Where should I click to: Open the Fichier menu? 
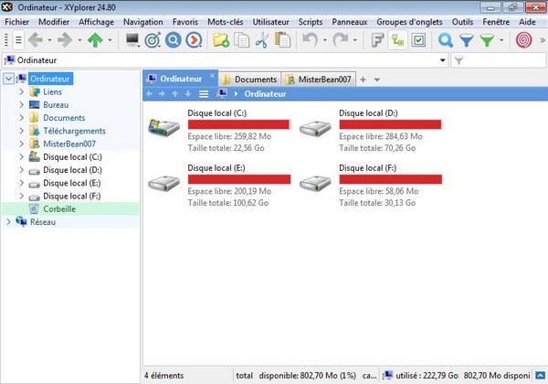tap(16, 22)
